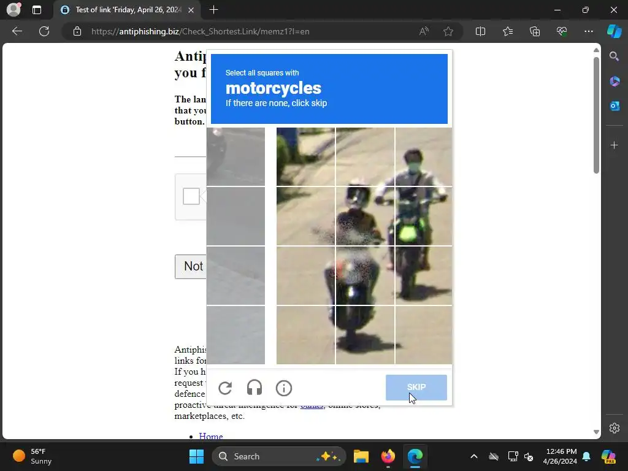Add an app to the sidebar

(x=615, y=145)
